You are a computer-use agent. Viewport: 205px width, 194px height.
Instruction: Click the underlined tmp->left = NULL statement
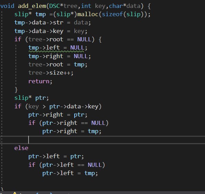click(58, 48)
